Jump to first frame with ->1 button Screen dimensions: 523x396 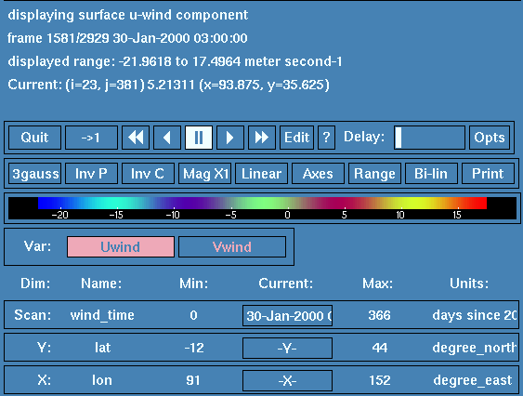91,138
